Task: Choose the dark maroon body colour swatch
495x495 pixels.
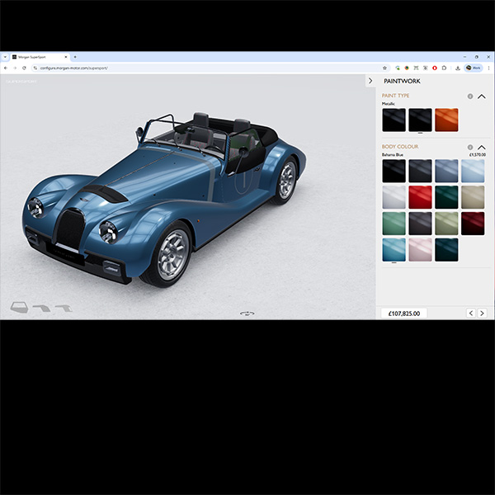Action: click(x=473, y=224)
